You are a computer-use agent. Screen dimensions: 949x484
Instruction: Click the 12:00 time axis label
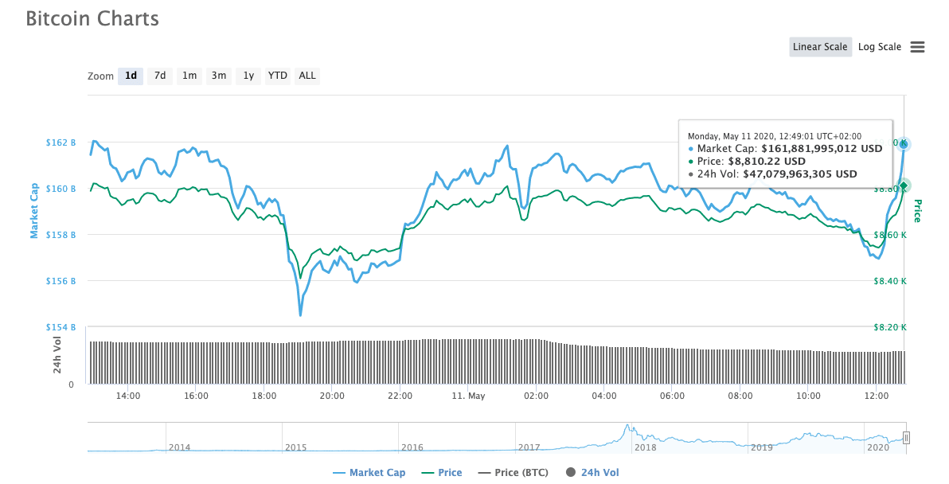tap(877, 396)
